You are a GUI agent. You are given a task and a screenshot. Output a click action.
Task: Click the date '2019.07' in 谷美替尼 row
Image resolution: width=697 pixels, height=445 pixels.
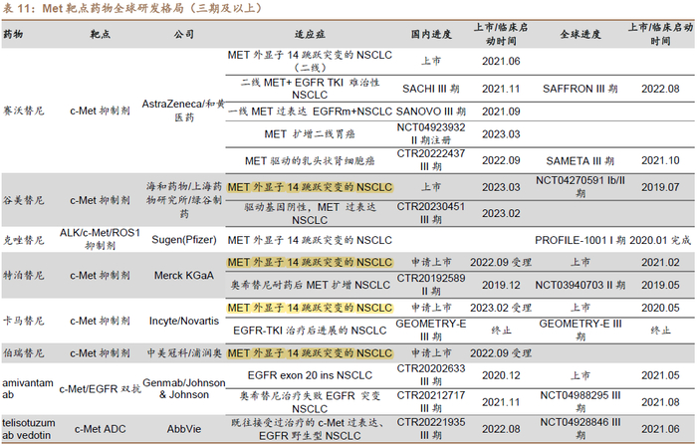coord(660,187)
